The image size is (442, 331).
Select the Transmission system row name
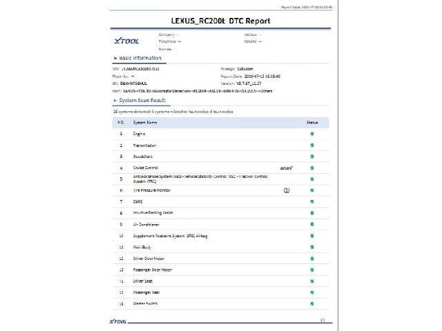point(144,146)
